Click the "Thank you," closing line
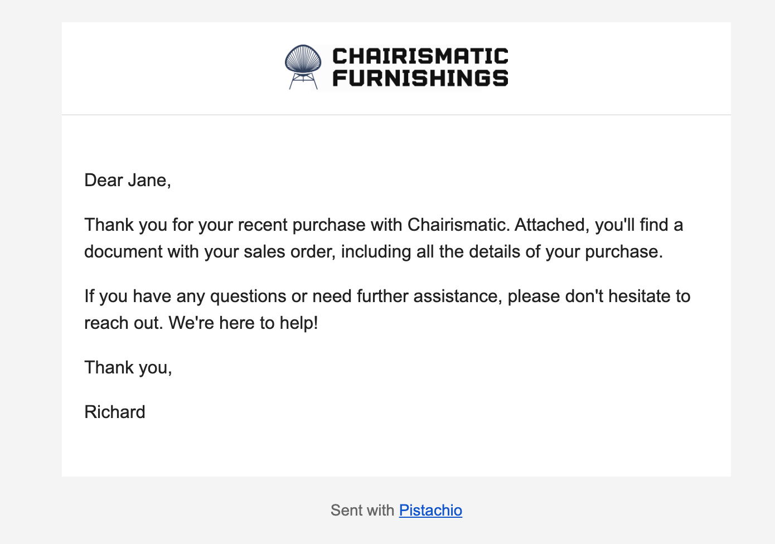 128,367
